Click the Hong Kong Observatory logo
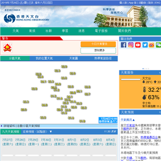The image size is (161, 161). tap(26, 18)
